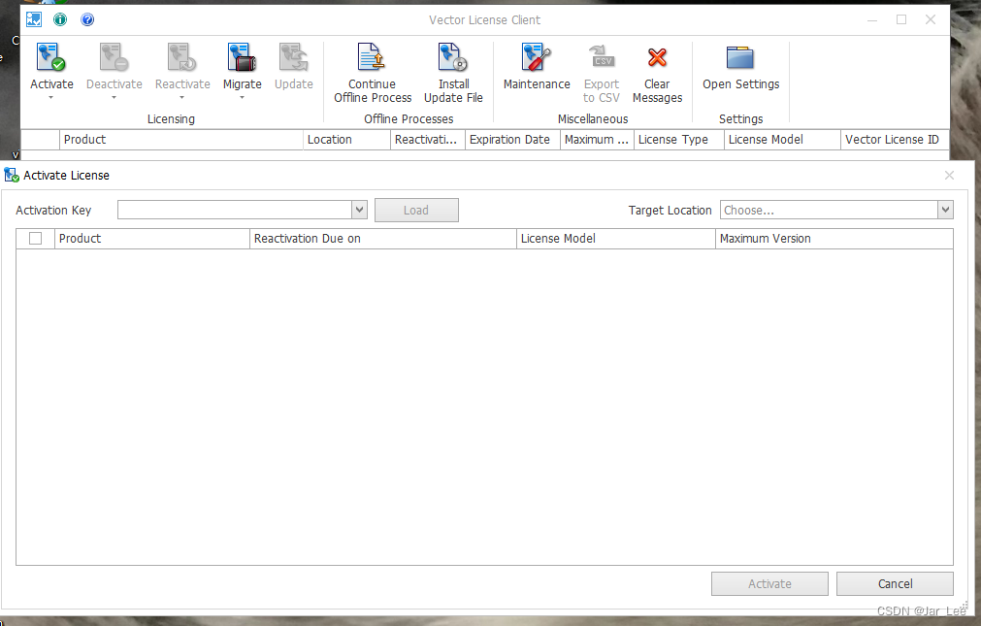The image size is (981, 626).
Task: Close the Activate License dialog
Action: tap(949, 176)
